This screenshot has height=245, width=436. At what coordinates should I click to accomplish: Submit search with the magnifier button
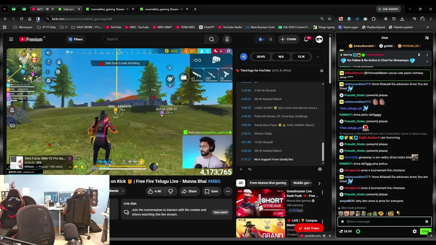point(212,39)
